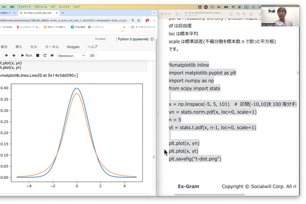Open the Markdown cell type dropdown

tap(71, 56)
